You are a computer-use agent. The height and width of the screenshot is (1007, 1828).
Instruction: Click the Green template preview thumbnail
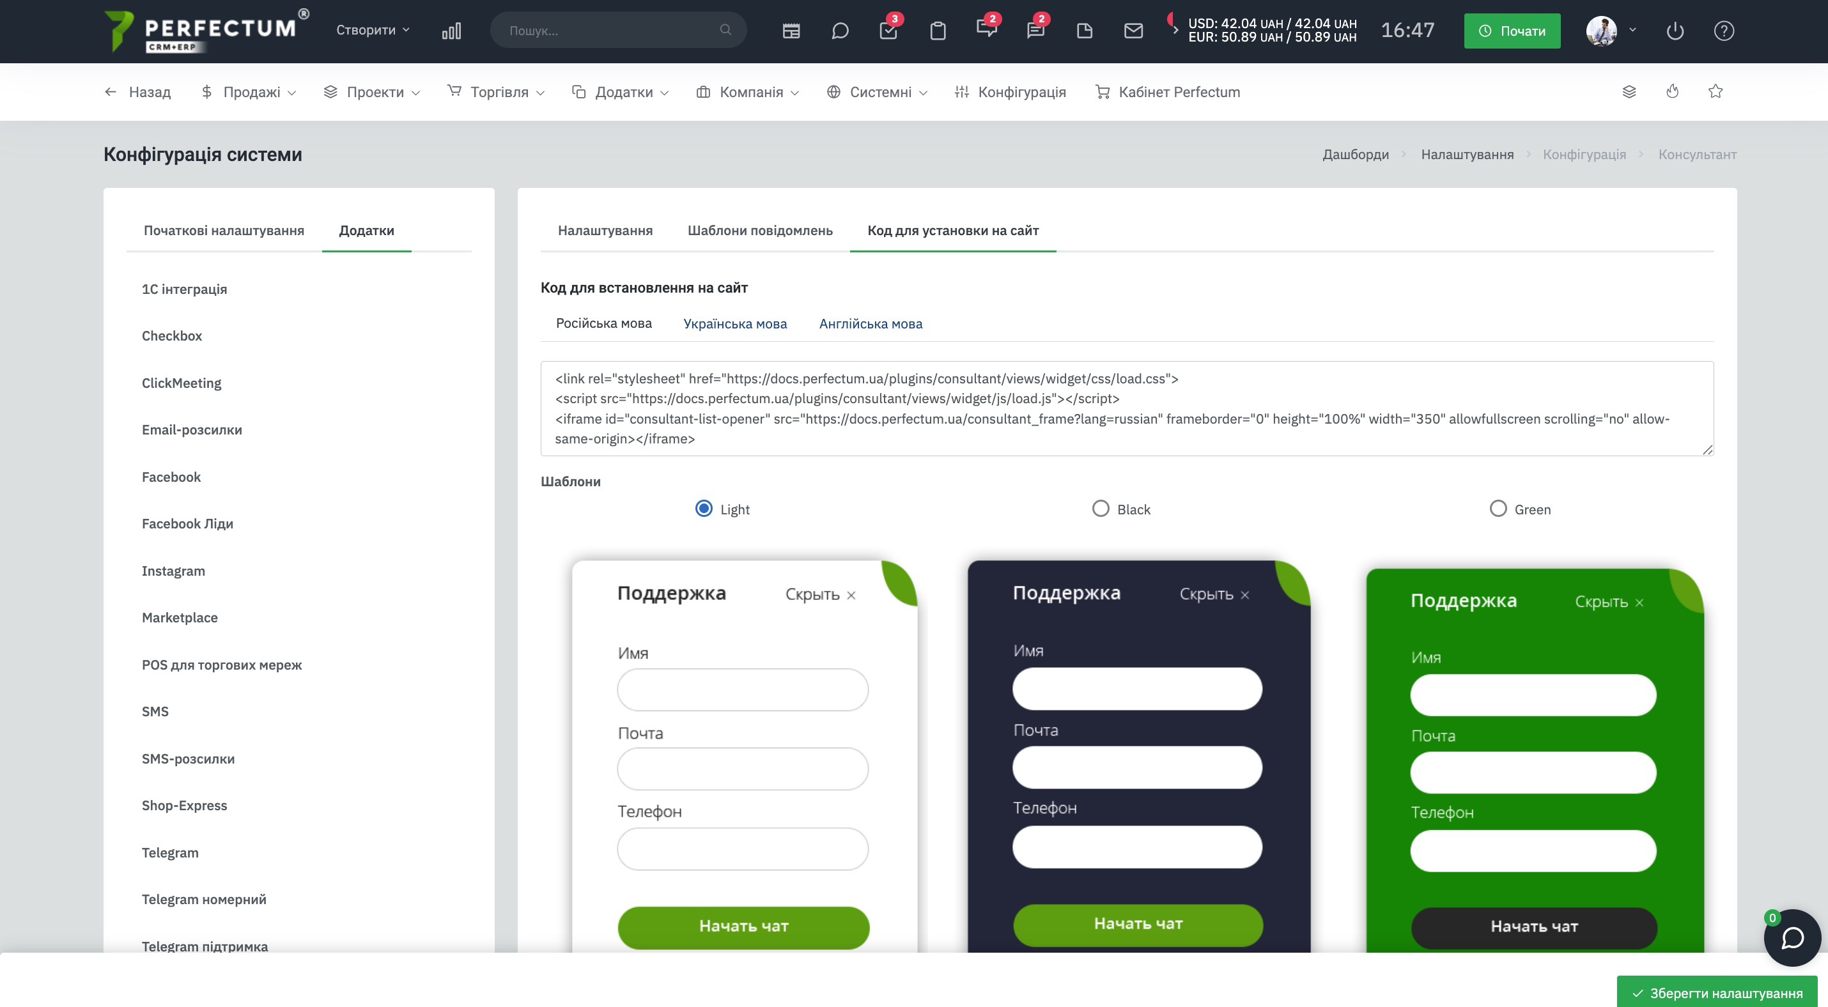click(1535, 760)
